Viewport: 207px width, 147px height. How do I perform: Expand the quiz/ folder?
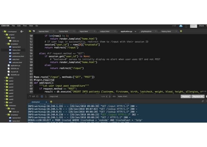[5, 102]
